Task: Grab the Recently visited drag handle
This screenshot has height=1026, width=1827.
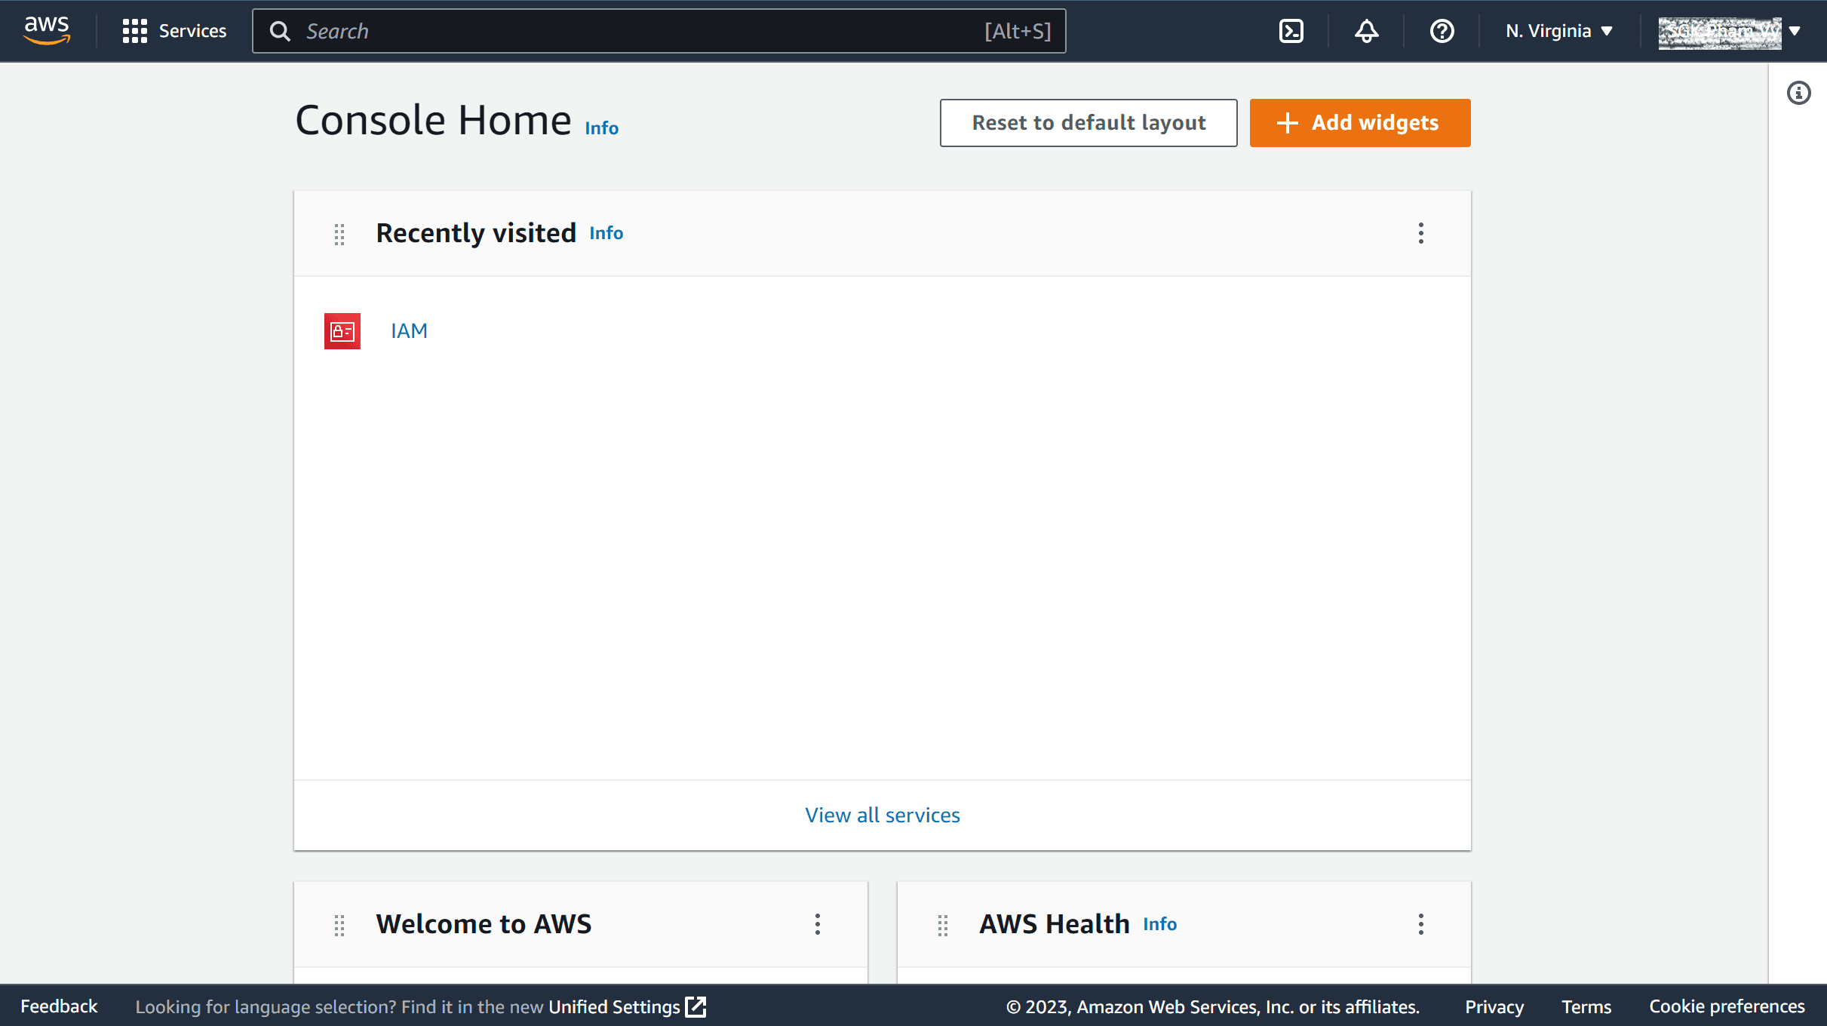Action: point(339,235)
